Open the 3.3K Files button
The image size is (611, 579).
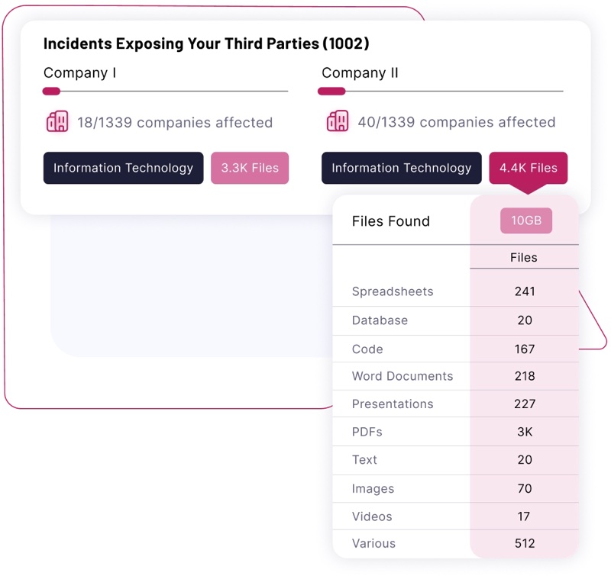[250, 169]
